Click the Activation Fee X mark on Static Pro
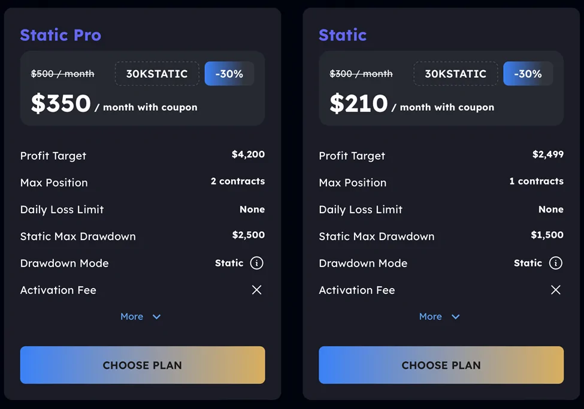 [256, 290]
